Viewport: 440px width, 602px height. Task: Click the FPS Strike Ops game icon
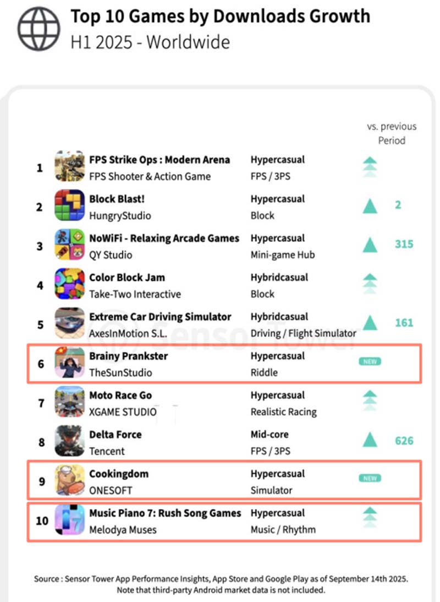(x=70, y=166)
